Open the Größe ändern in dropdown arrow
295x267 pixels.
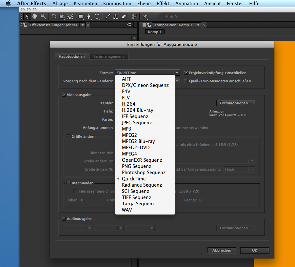point(252,161)
